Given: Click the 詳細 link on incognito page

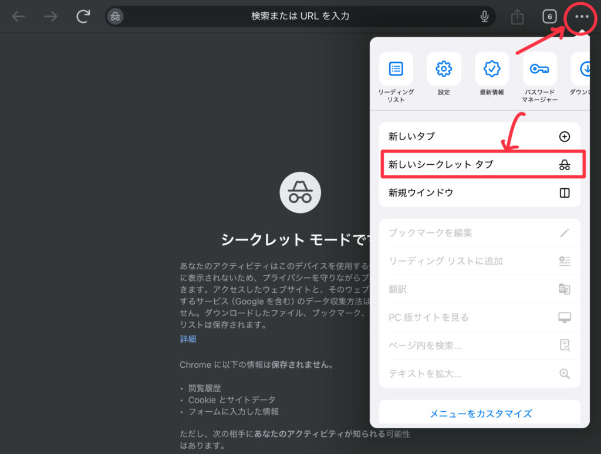Looking at the screenshot, I should point(188,339).
